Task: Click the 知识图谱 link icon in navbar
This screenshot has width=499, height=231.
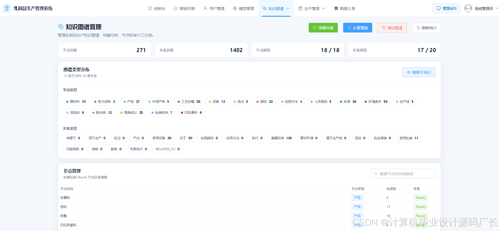Action: (265, 8)
